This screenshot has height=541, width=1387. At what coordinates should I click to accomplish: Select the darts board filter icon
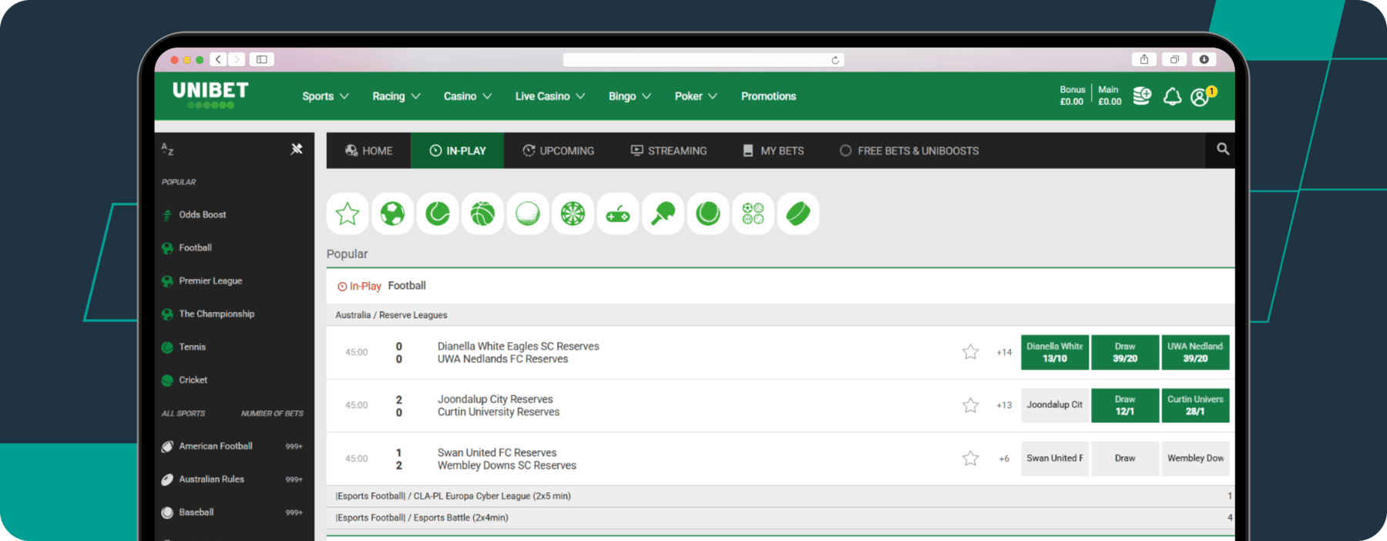coord(573,213)
